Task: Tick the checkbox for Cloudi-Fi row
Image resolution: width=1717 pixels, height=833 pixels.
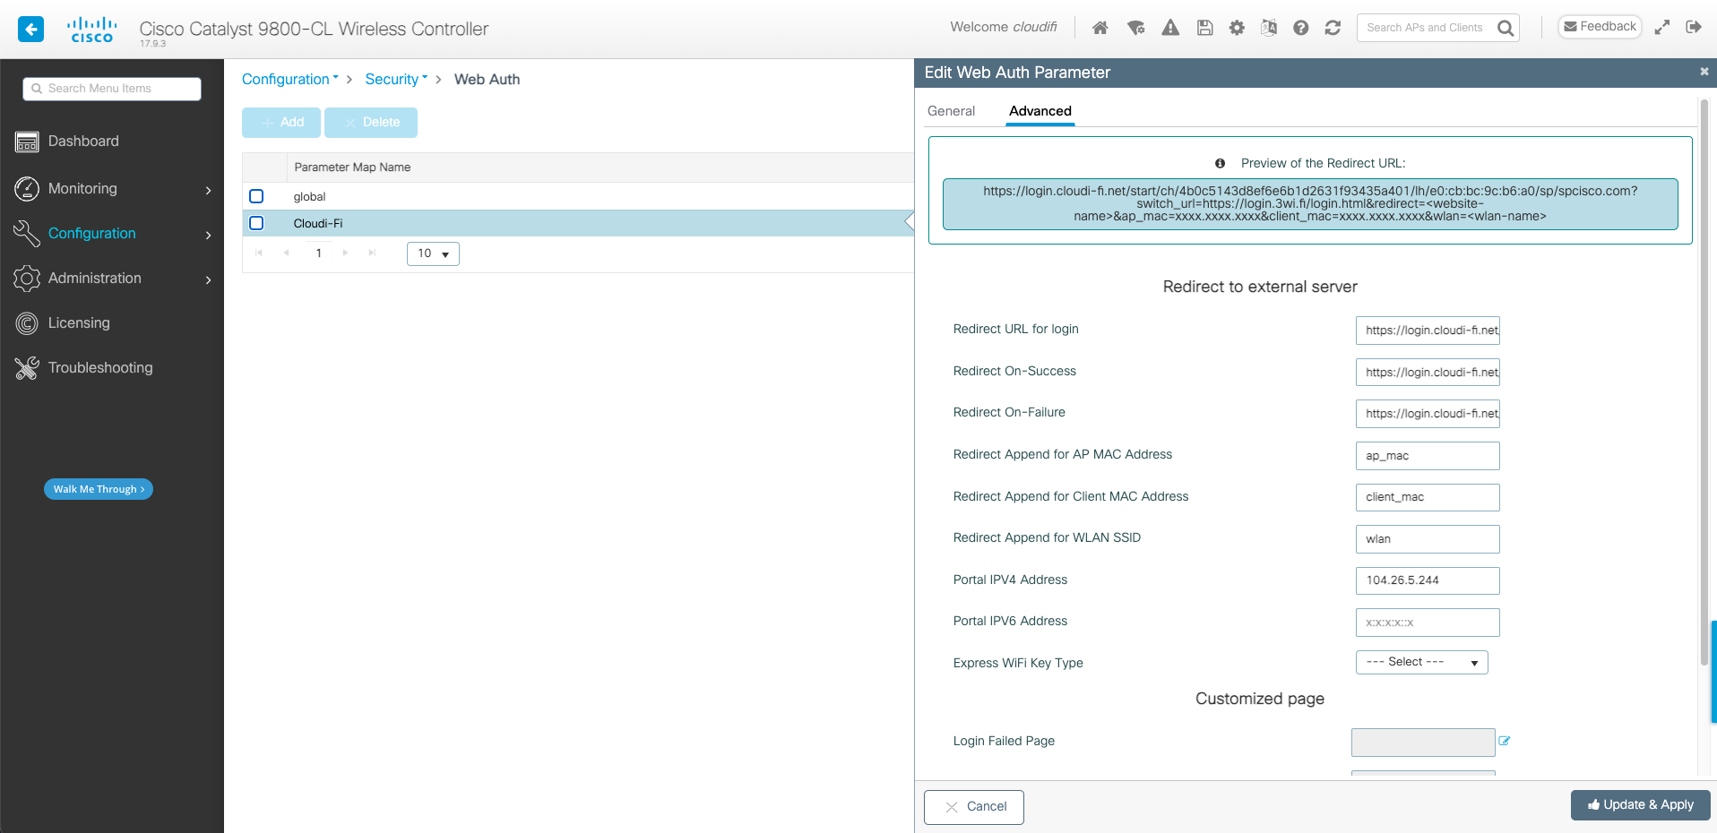Action: pyautogui.click(x=256, y=223)
